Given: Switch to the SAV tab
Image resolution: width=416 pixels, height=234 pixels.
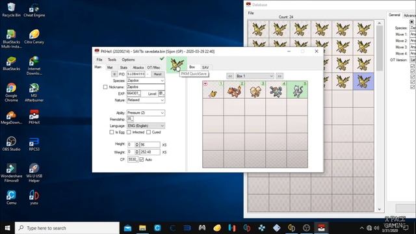Looking at the screenshot, I should 205,68.
